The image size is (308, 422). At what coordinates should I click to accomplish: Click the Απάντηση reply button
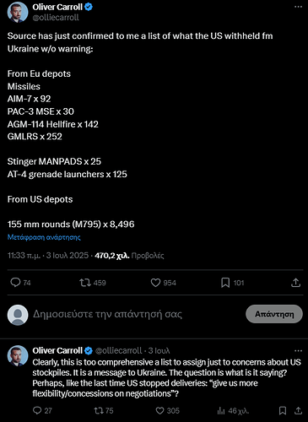pos(274,314)
